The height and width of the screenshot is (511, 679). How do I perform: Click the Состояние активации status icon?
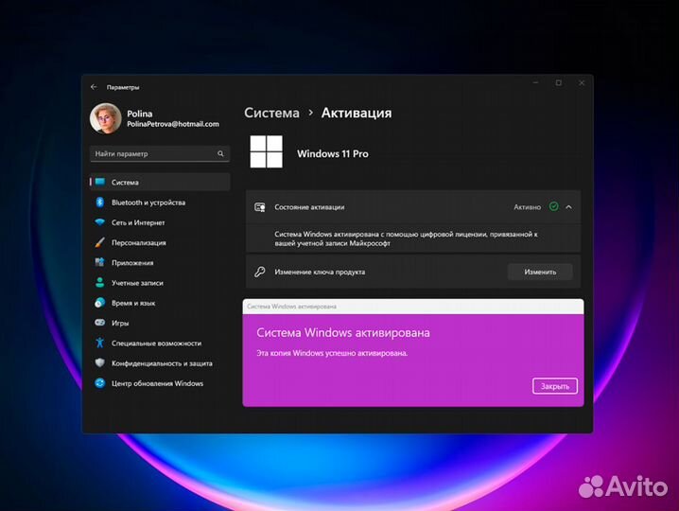point(260,207)
